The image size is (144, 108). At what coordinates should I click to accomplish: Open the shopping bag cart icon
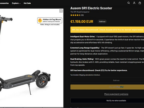coord(140,3)
